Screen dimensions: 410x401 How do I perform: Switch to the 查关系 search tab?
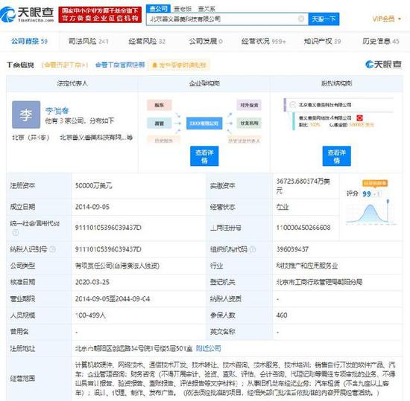point(206,9)
